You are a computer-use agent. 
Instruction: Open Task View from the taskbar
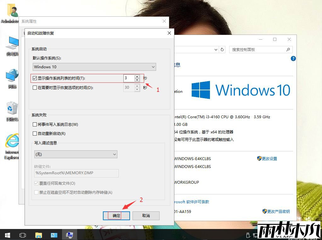click(x=22, y=235)
